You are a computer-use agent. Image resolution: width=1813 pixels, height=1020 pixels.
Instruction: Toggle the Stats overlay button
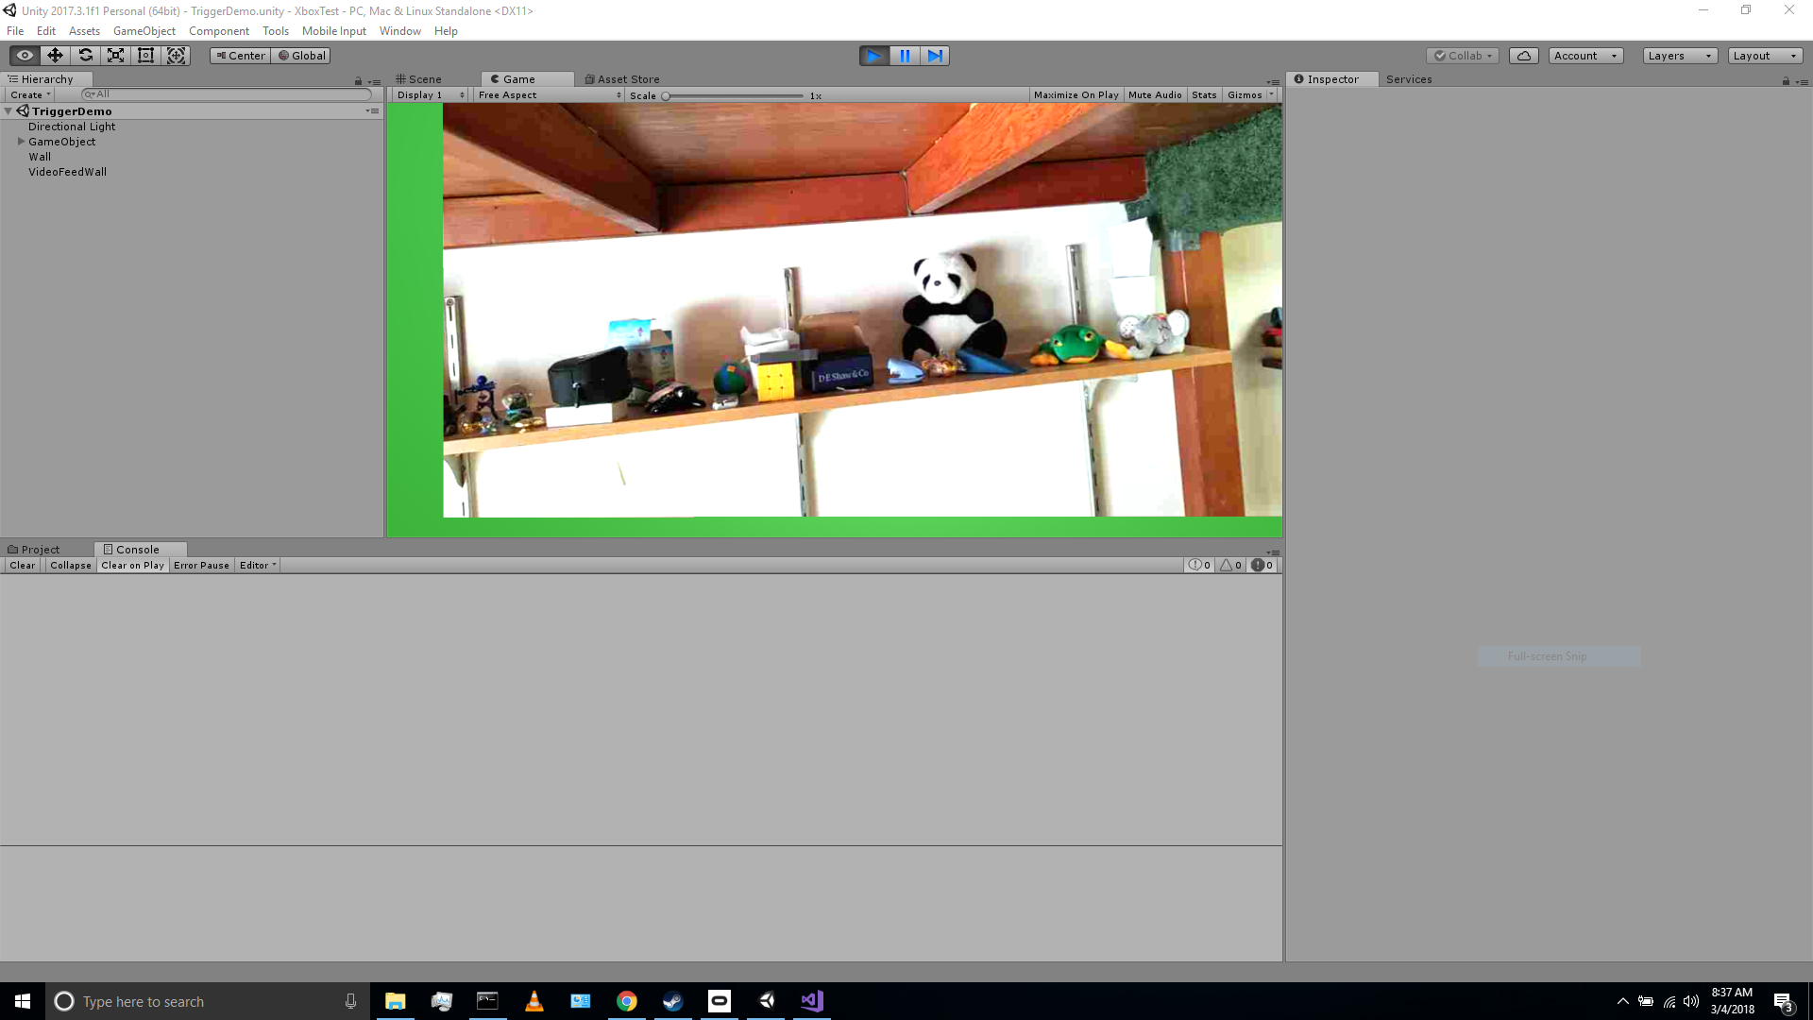(1204, 95)
